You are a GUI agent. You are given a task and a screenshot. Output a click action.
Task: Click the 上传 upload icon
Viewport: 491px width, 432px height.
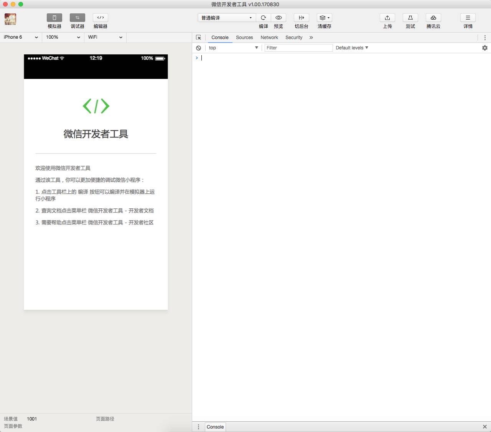pos(387,18)
